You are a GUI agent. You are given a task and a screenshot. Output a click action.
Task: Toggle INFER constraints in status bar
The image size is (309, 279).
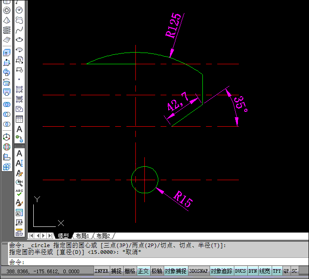[x=102, y=271]
